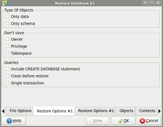Click the restore database window icon
Viewport: 163px width, 127px height.
[5, 3]
